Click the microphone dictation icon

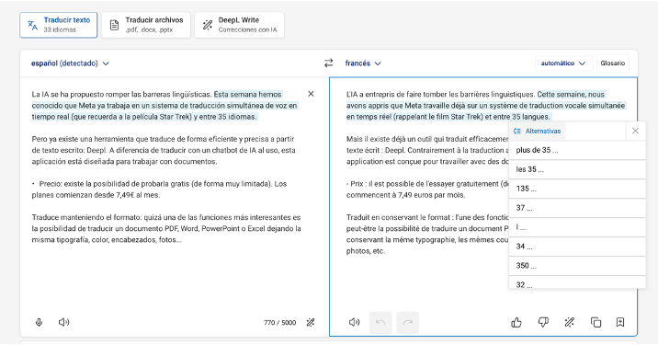coord(39,322)
